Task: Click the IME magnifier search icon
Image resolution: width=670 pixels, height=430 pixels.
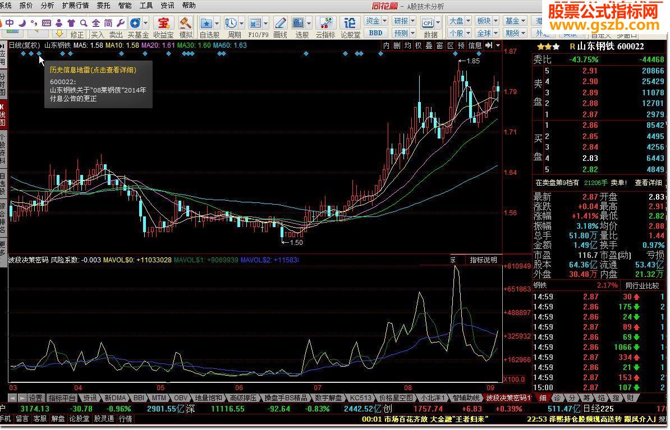Action: (84, 22)
